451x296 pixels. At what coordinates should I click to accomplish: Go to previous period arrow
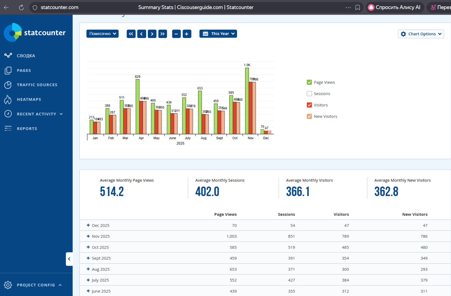click(141, 34)
